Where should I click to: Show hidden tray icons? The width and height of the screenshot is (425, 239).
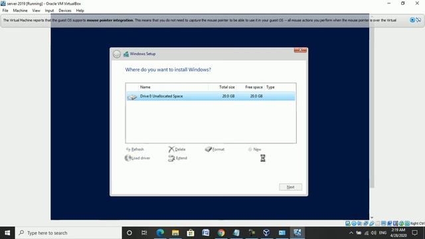coord(351,233)
